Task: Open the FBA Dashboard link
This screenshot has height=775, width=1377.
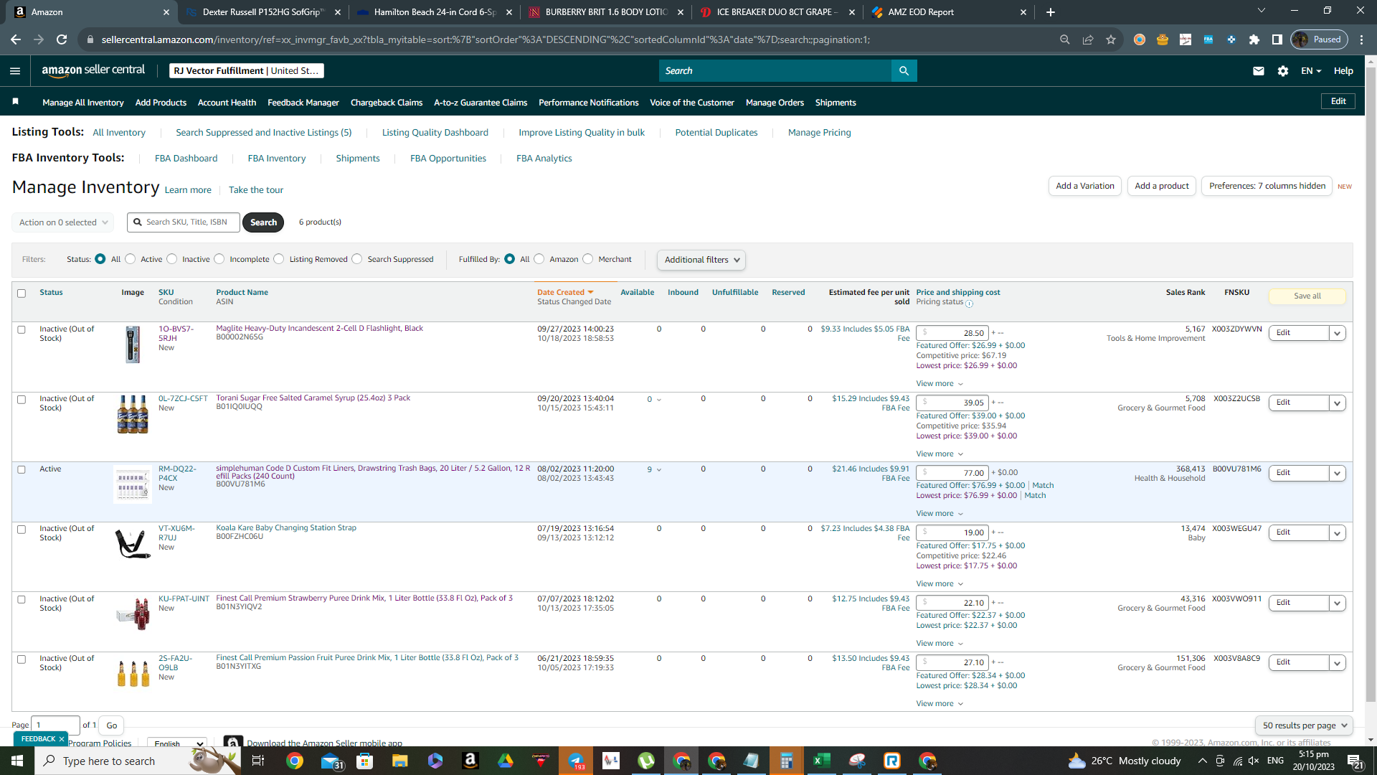Action: [186, 159]
